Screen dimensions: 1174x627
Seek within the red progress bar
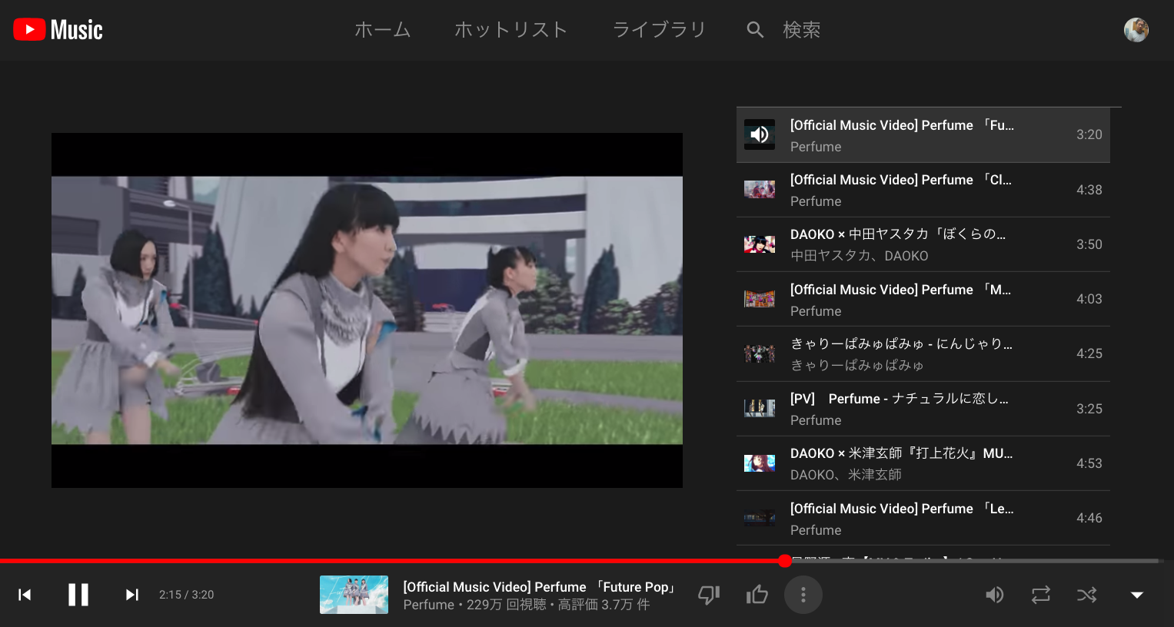(x=392, y=561)
